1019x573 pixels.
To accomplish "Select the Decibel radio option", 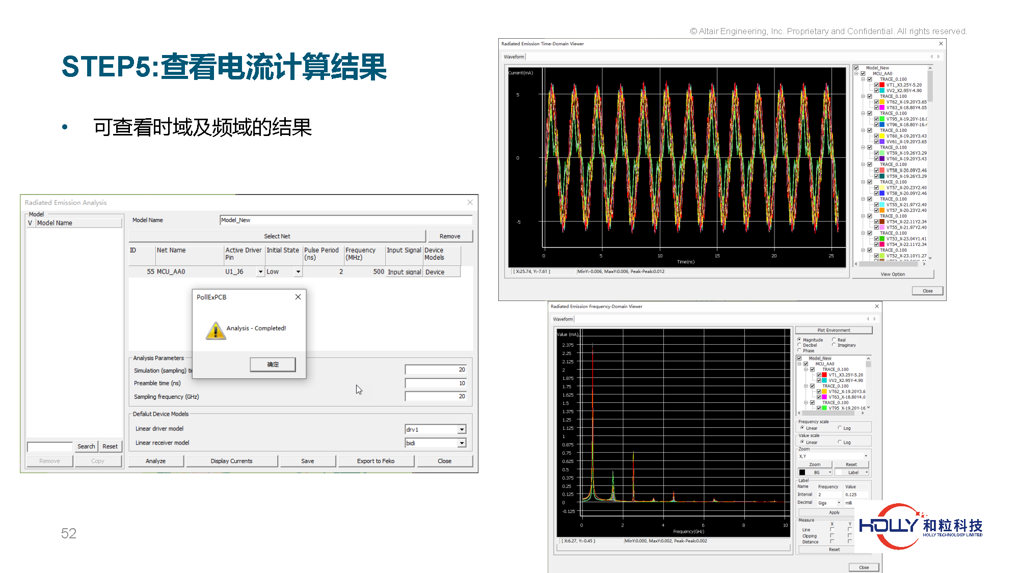I will tap(799, 345).
